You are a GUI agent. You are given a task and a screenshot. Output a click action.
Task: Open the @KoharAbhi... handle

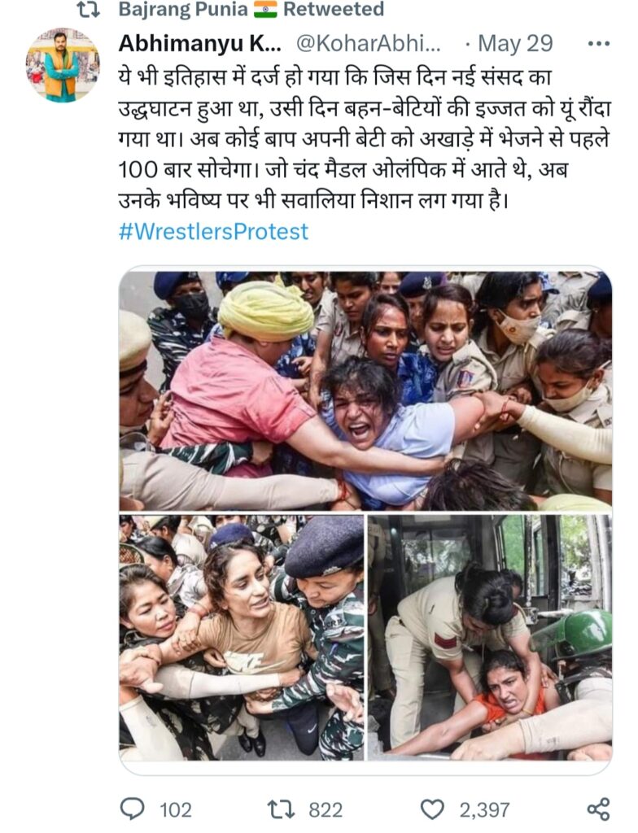pos(368,44)
